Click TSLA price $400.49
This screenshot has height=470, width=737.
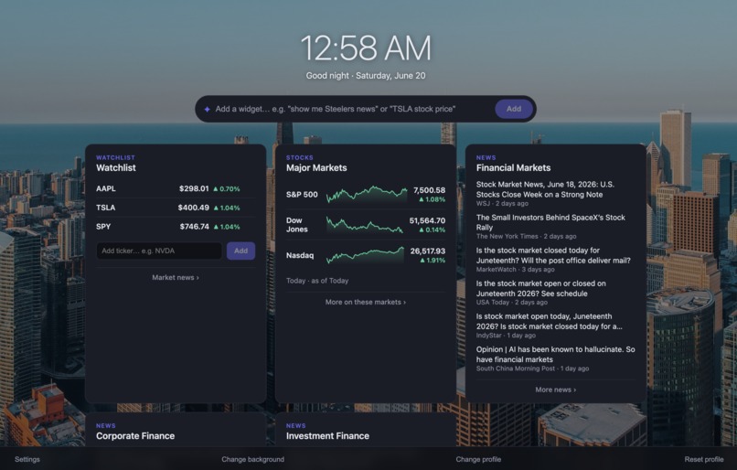click(193, 208)
